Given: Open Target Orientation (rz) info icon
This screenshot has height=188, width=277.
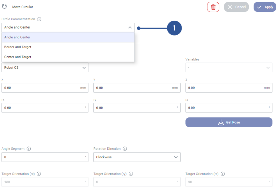Looking at the screenshot, I should point(223,174).
